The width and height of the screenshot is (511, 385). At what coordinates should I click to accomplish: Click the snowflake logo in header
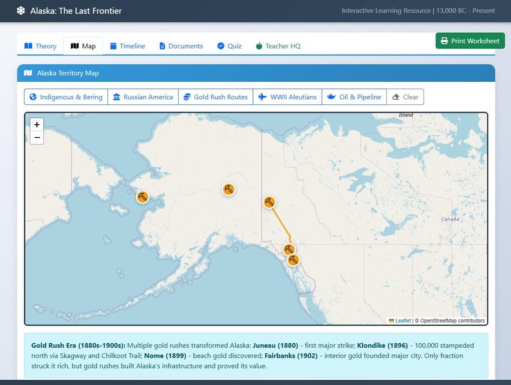click(x=21, y=11)
